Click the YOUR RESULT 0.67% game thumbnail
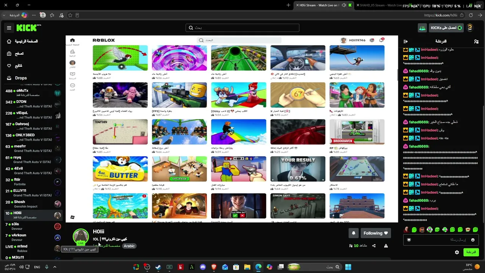485x273 pixels. [298, 169]
